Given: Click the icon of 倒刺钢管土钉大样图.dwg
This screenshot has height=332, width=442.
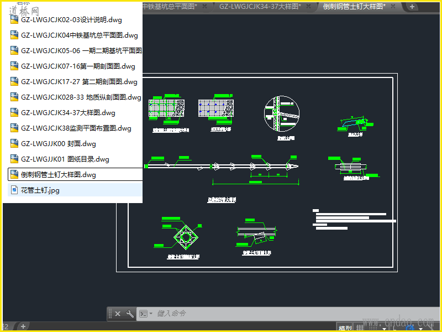Looking at the screenshot, I should tap(14, 174).
